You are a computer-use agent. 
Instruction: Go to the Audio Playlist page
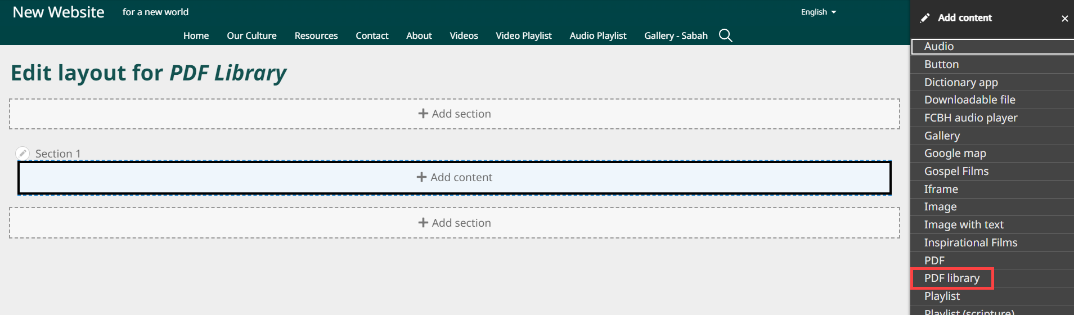[598, 35]
